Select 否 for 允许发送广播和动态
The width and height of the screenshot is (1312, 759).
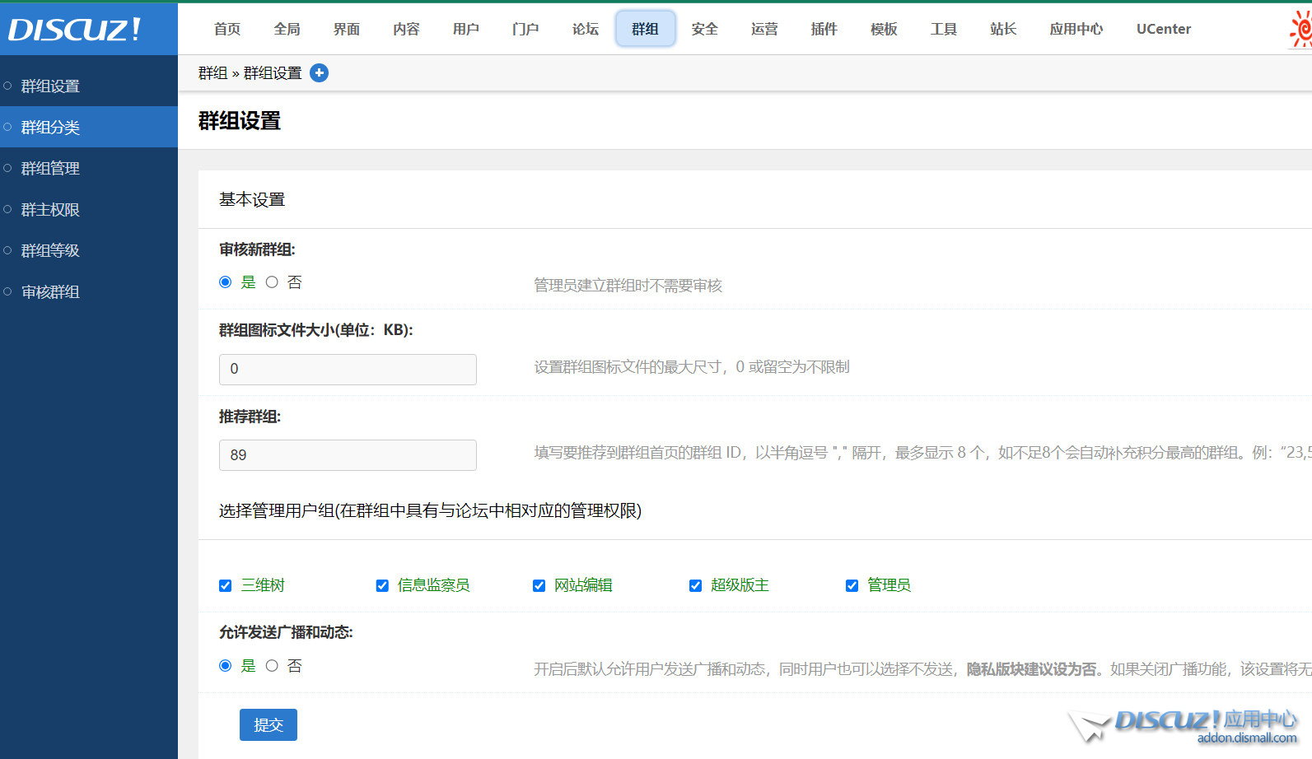(x=272, y=666)
